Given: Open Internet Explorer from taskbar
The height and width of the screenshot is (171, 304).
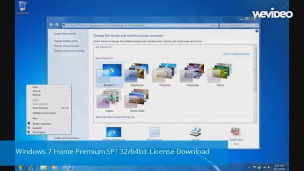Looking at the screenshot, I should (32, 168).
